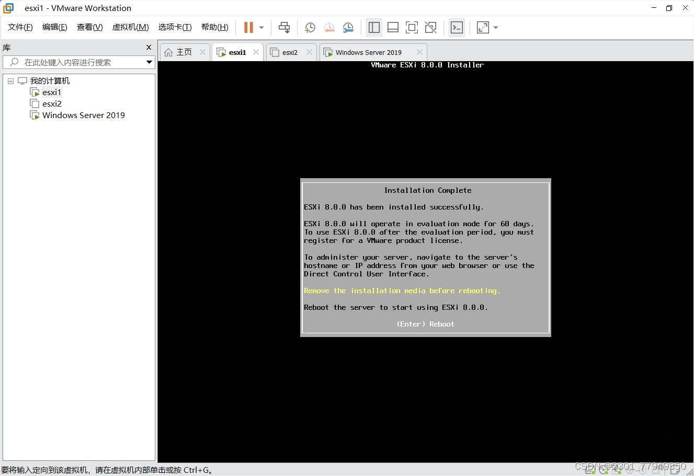Viewport: 694px width, 476px height.
Task: Select 我的计算机 in the library tree
Action: click(50, 81)
